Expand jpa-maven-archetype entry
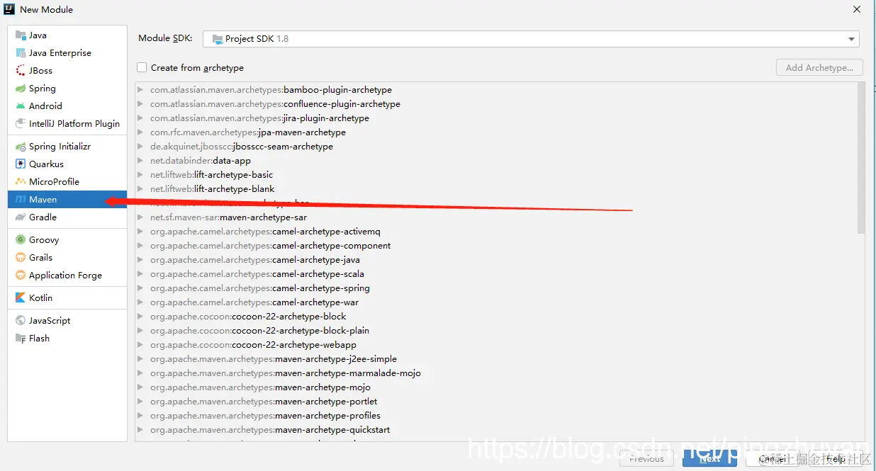876x471 pixels. (x=141, y=132)
